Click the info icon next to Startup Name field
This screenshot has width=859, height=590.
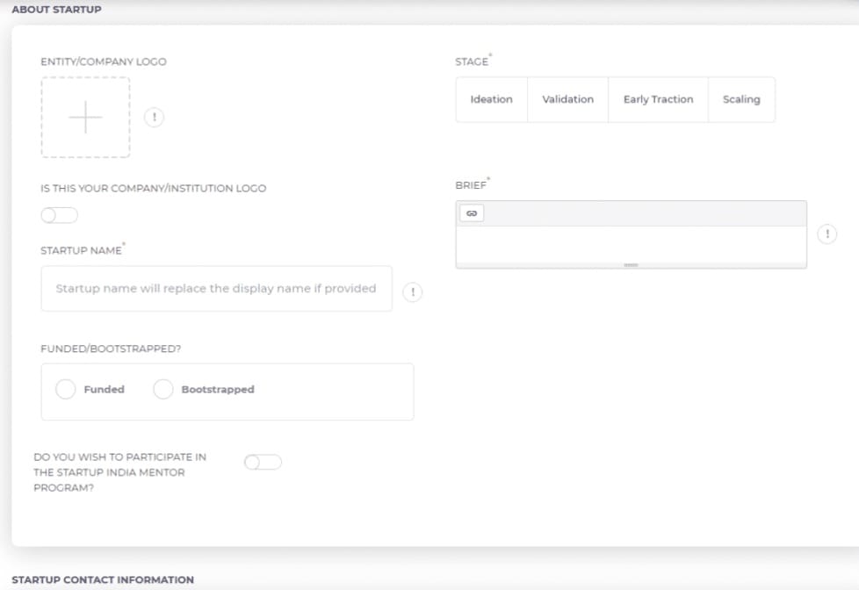(x=413, y=292)
